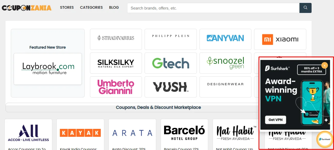Image resolution: width=334 pixels, height=150 pixels.
Task: Go to the BLOG page
Action: (x=114, y=7)
